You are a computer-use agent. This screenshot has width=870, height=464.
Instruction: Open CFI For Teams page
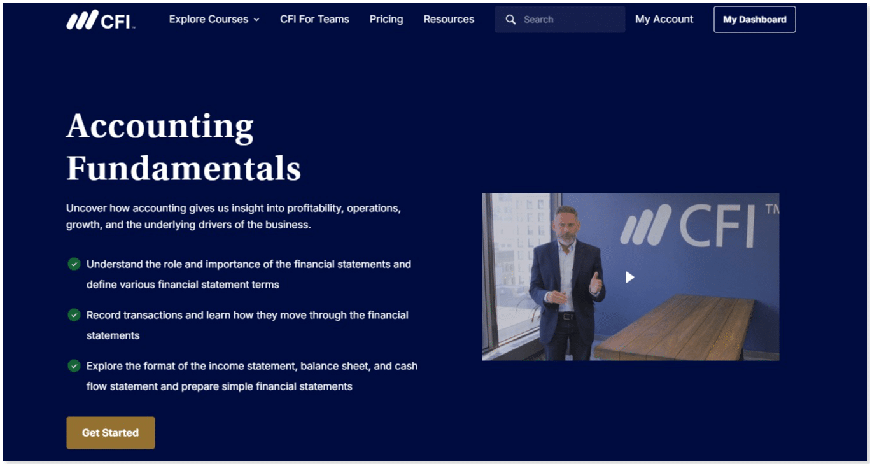[x=314, y=19]
